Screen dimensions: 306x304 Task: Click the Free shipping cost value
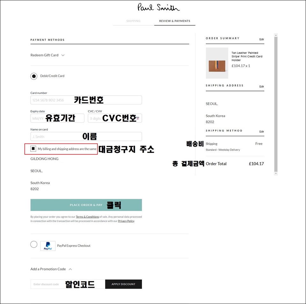point(259,144)
